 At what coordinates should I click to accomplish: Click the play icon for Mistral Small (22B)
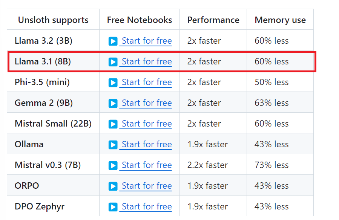tap(113, 124)
